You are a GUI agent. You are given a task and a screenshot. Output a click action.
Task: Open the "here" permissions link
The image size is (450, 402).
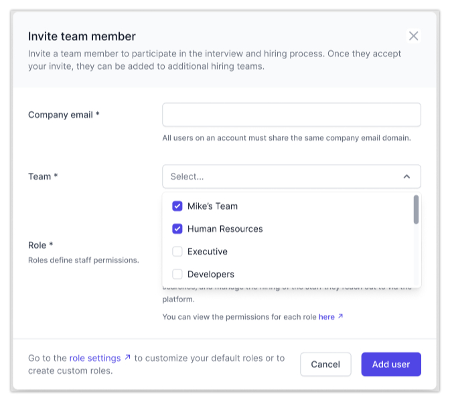pyautogui.click(x=326, y=317)
